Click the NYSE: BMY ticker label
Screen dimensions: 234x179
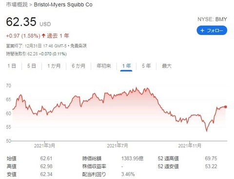point(212,19)
